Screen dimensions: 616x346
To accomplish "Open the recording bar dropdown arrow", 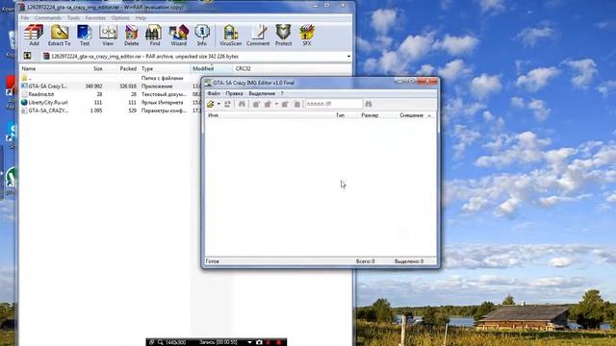I will click(x=249, y=342).
